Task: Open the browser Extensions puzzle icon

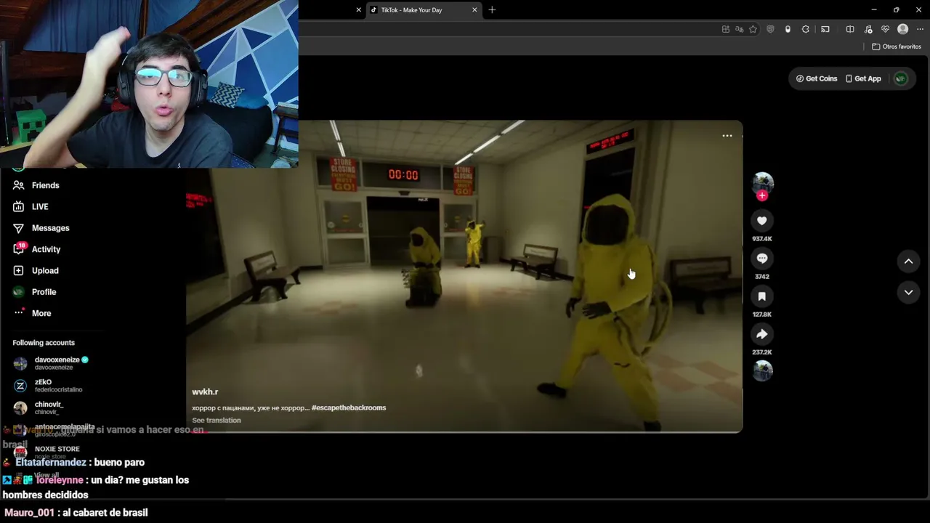Action: [x=805, y=29]
